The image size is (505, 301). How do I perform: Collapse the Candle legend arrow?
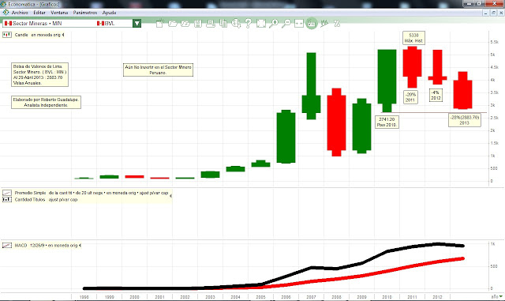click(63, 35)
